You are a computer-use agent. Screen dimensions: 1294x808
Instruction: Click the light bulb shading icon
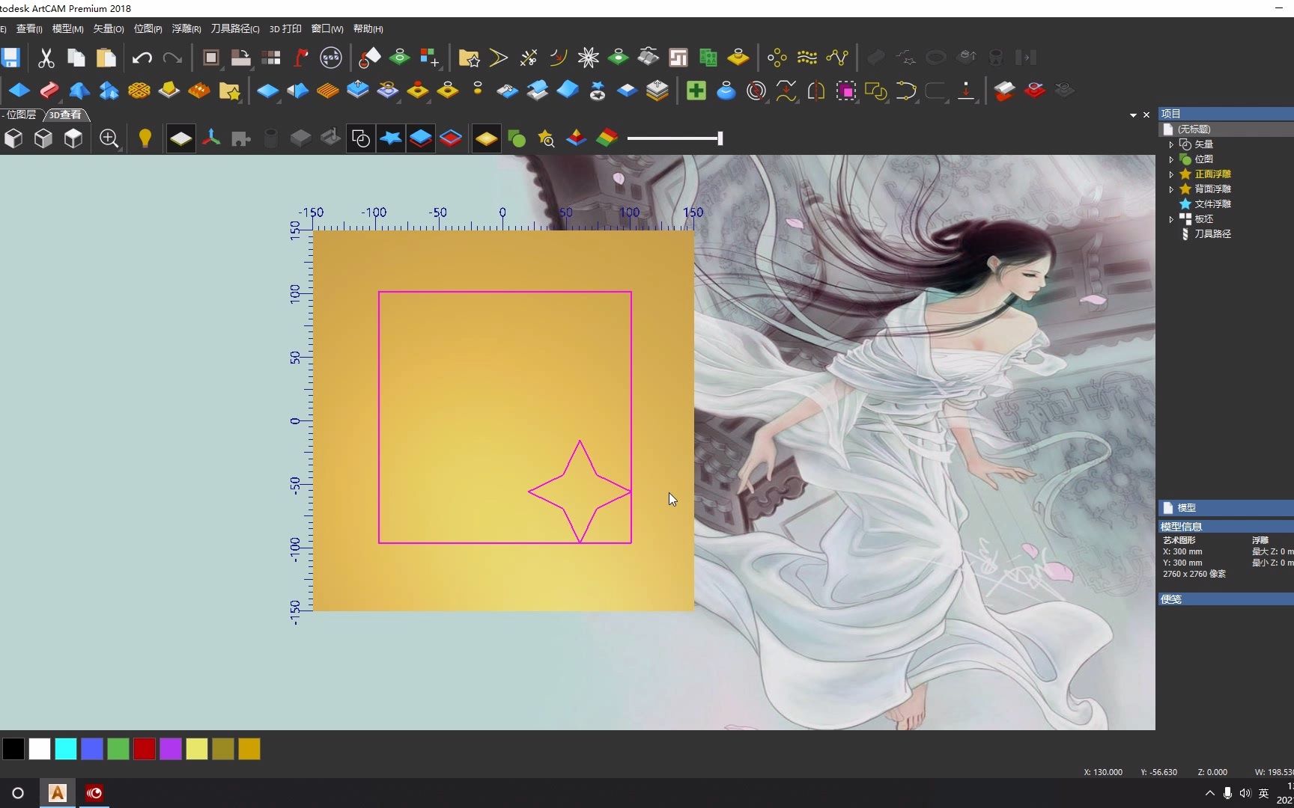(x=145, y=138)
